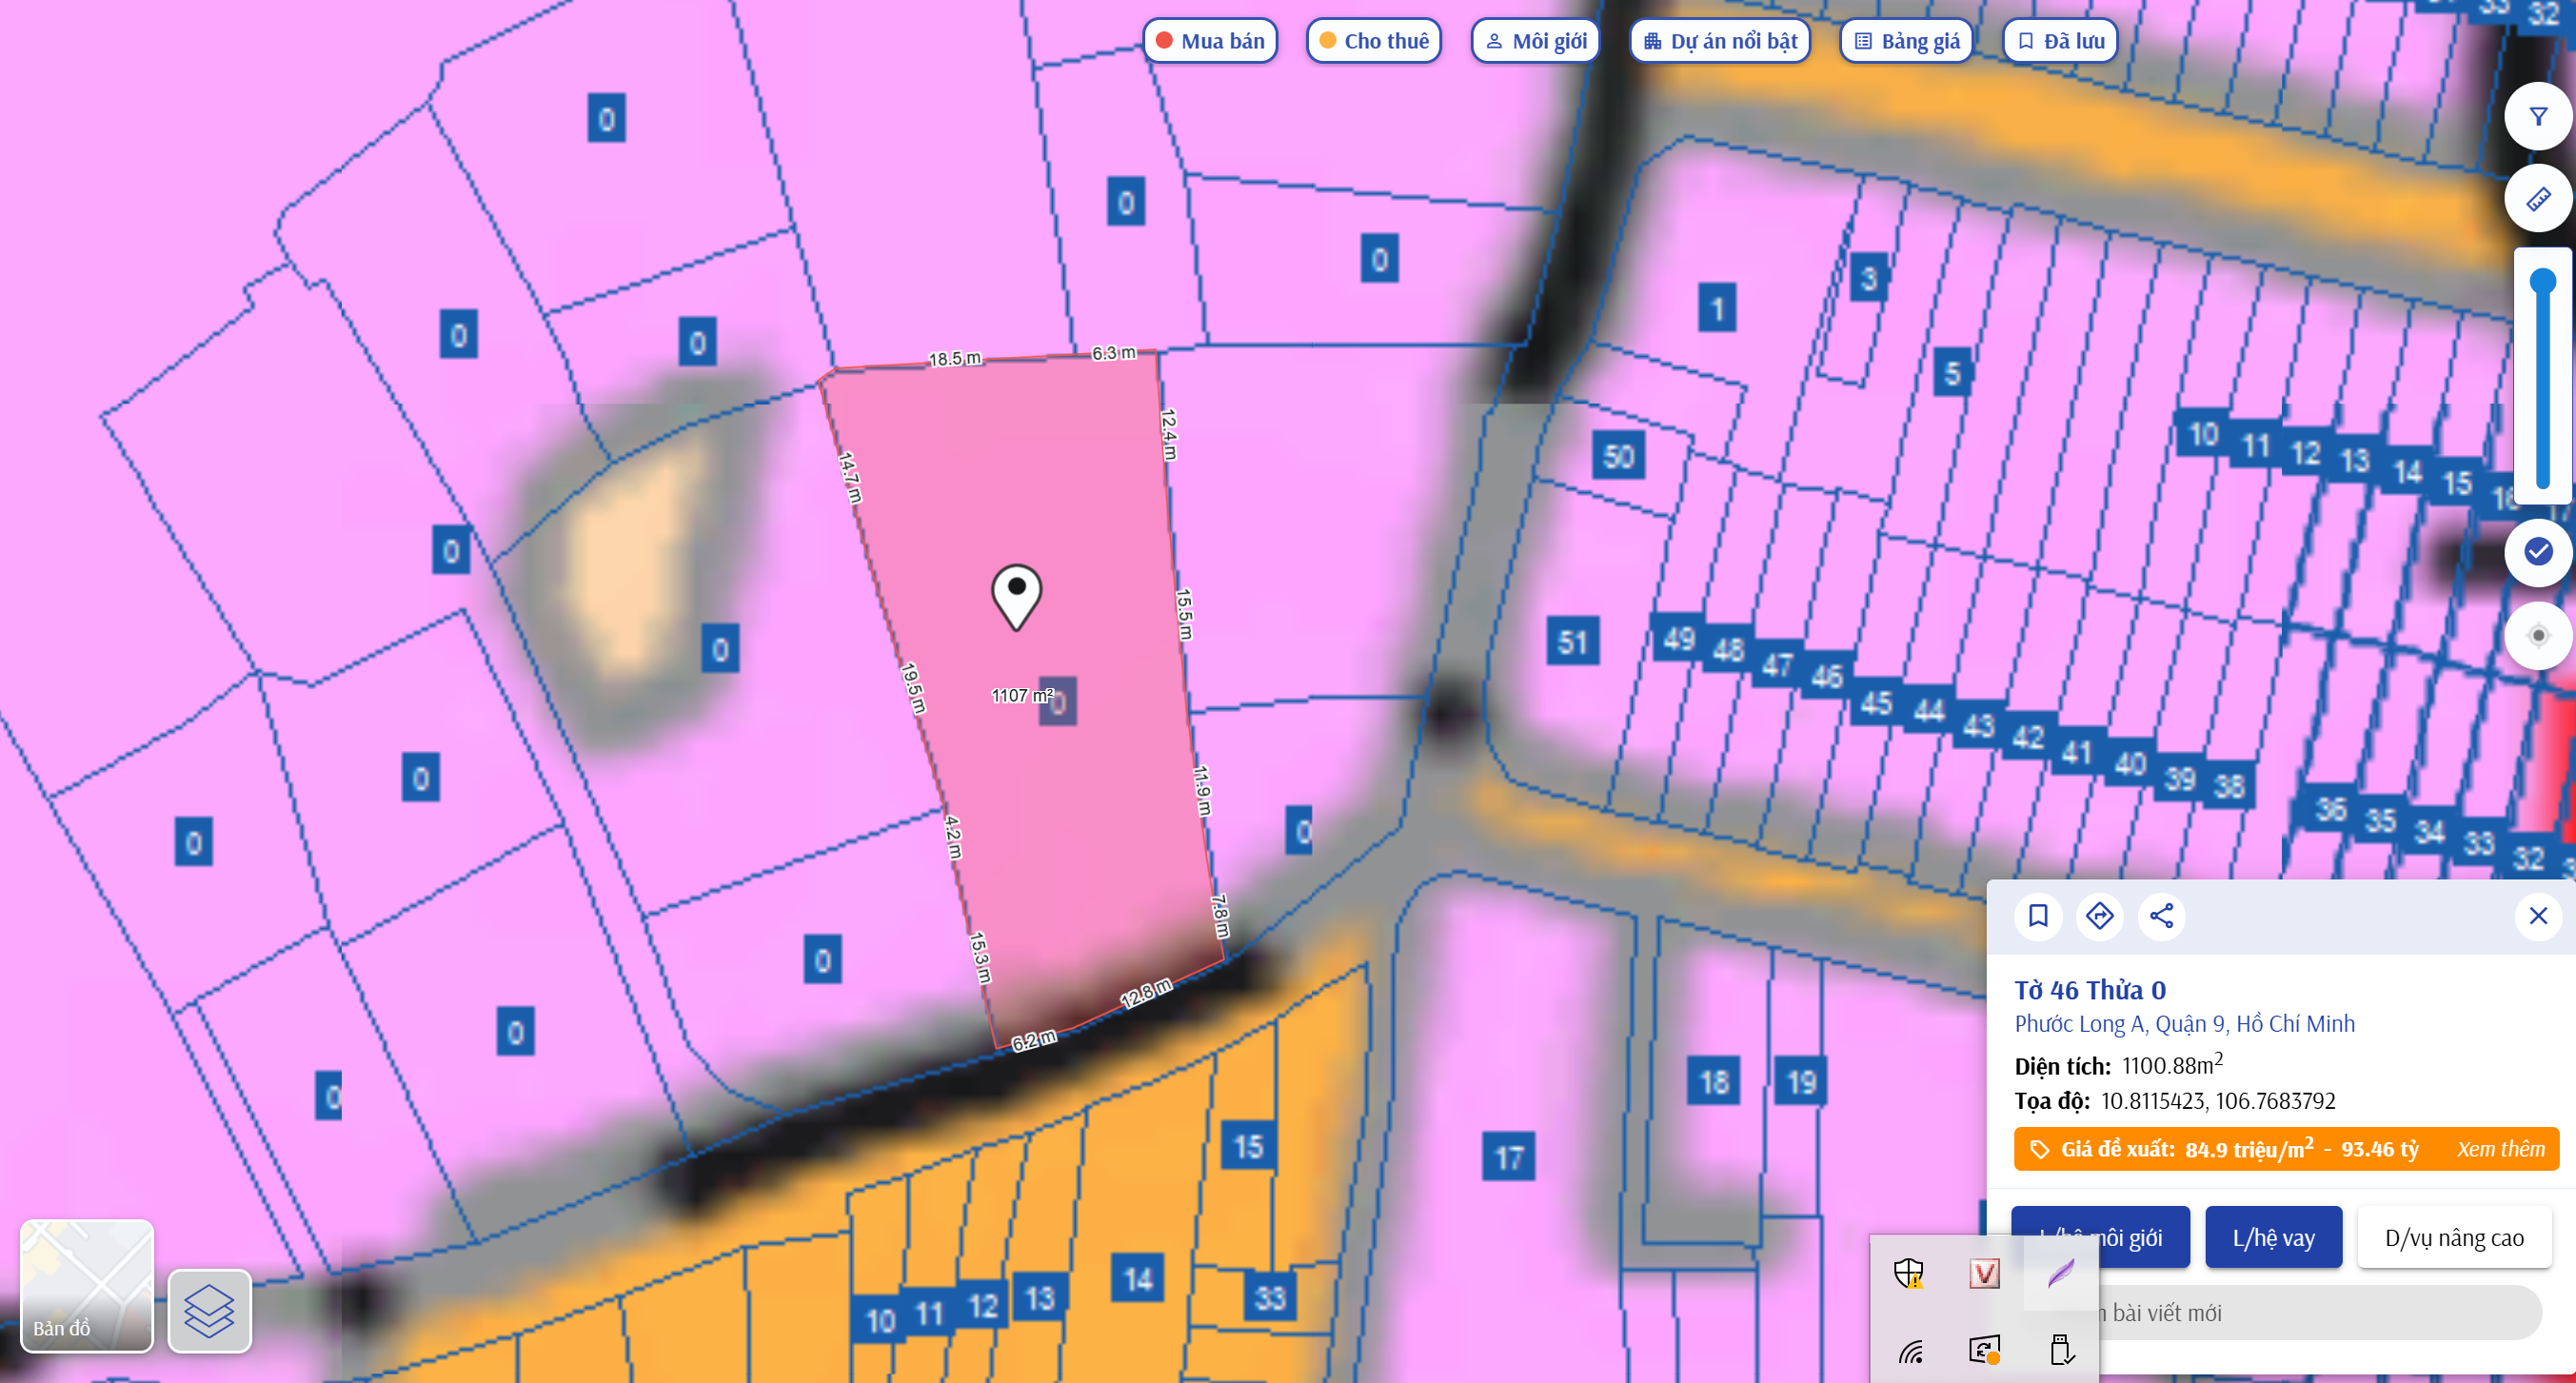
Task: Open the map filter tool
Action: 2538,117
